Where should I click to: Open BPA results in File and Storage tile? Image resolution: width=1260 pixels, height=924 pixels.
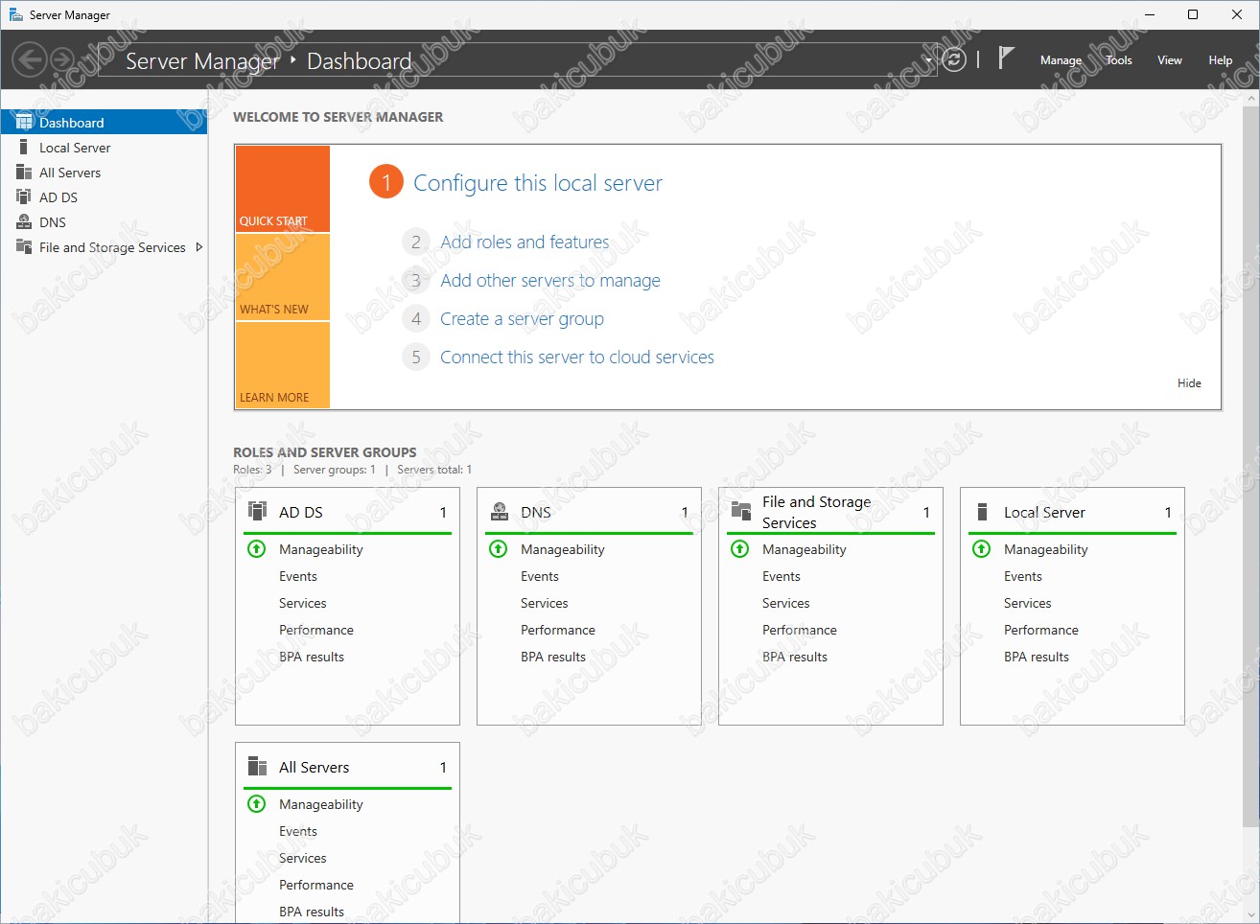click(x=795, y=657)
